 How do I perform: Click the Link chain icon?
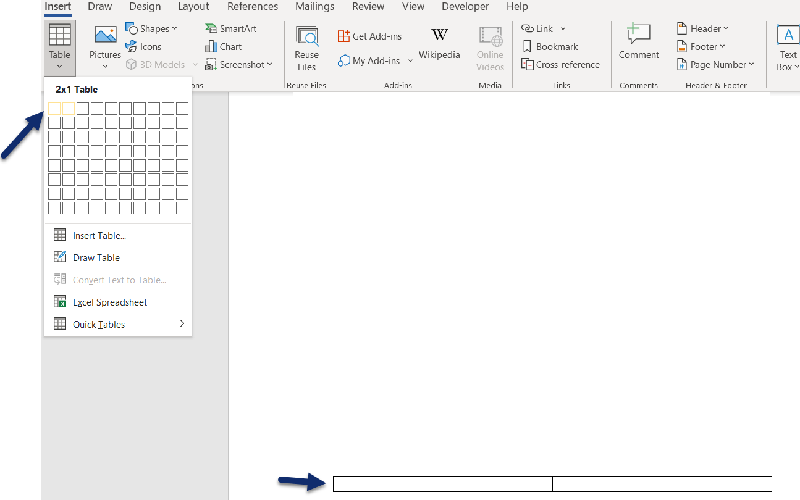pyautogui.click(x=528, y=28)
